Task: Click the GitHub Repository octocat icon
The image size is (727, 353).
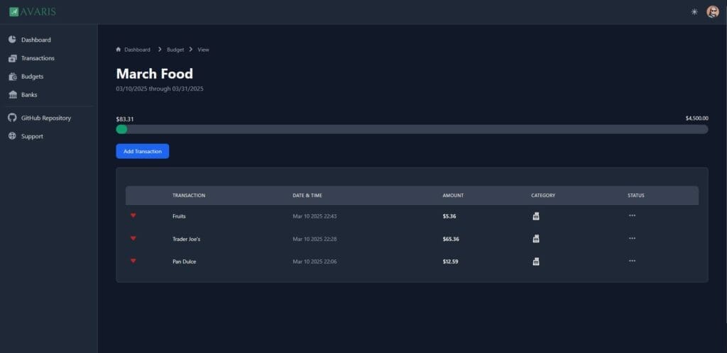Action: 13,118
